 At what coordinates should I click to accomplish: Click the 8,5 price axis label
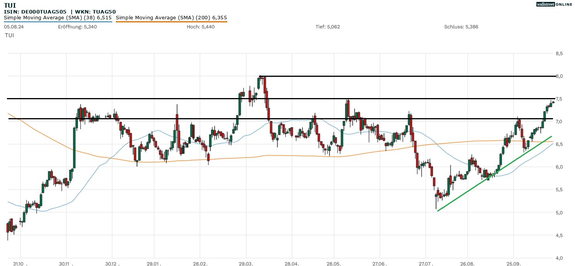coord(559,53)
